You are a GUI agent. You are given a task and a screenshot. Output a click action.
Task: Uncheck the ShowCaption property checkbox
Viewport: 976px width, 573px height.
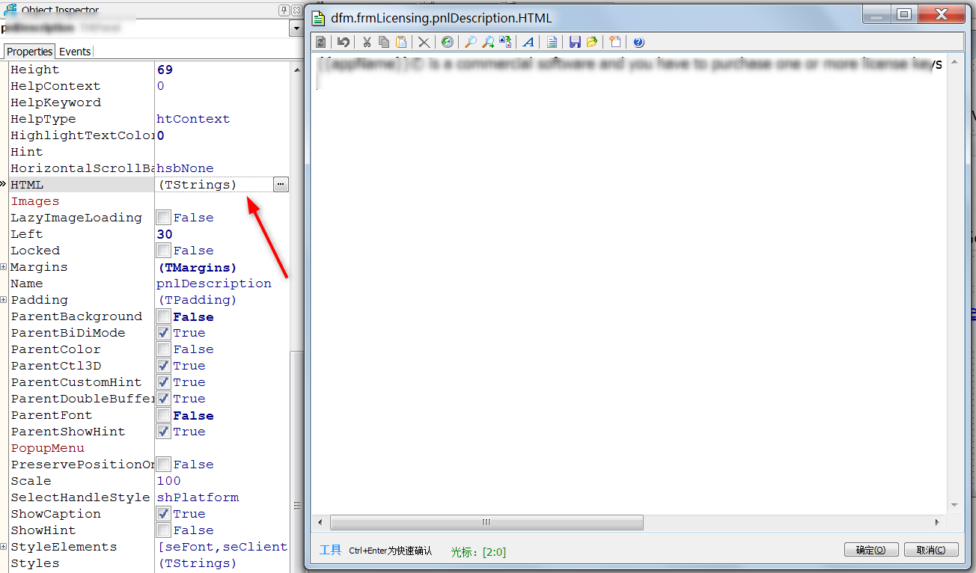[x=163, y=514]
